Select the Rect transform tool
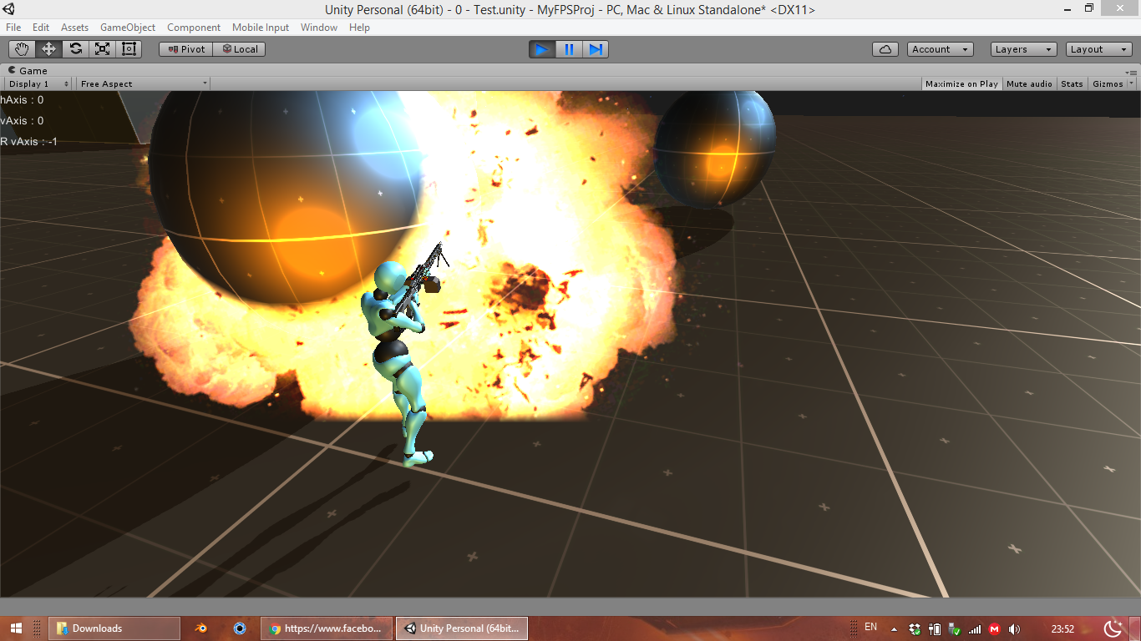Screen dimensions: 1141x641 (x=129, y=49)
